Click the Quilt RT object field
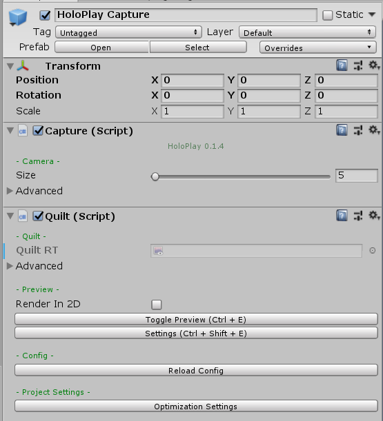 coord(256,251)
